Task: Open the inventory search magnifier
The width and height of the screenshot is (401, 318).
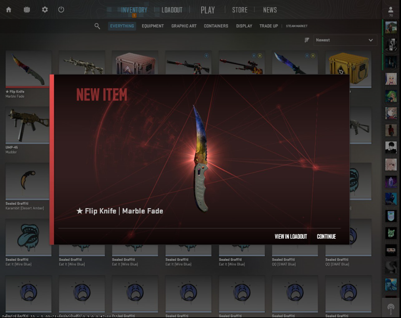Action: [97, 26]
